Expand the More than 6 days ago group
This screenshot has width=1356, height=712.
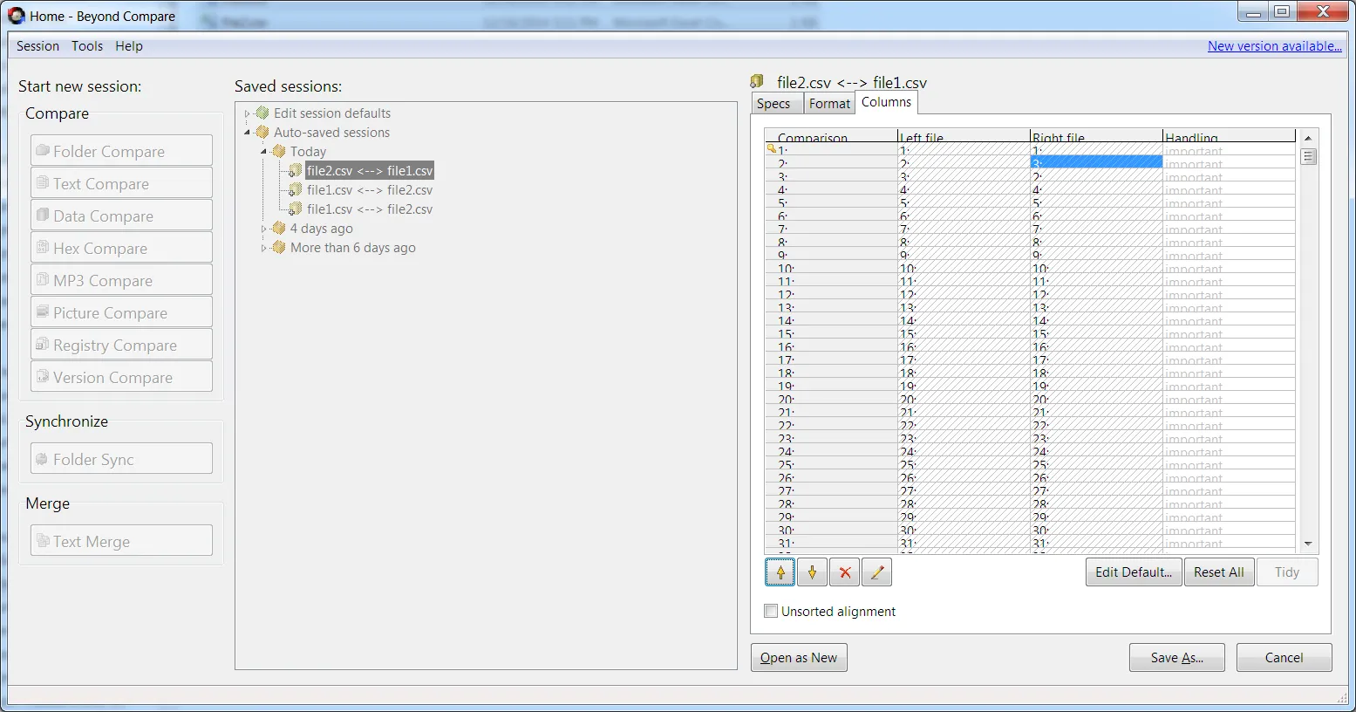tap(263, 248)
